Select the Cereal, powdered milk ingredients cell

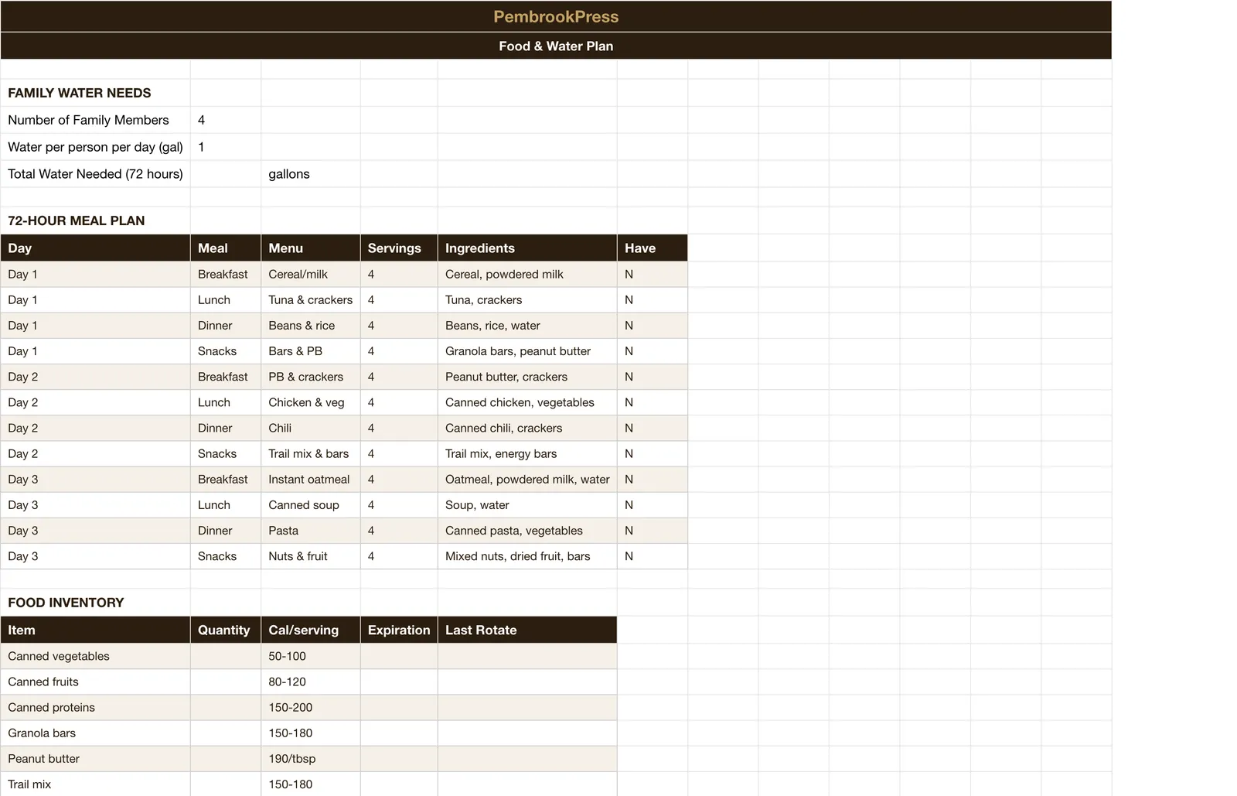527,275
